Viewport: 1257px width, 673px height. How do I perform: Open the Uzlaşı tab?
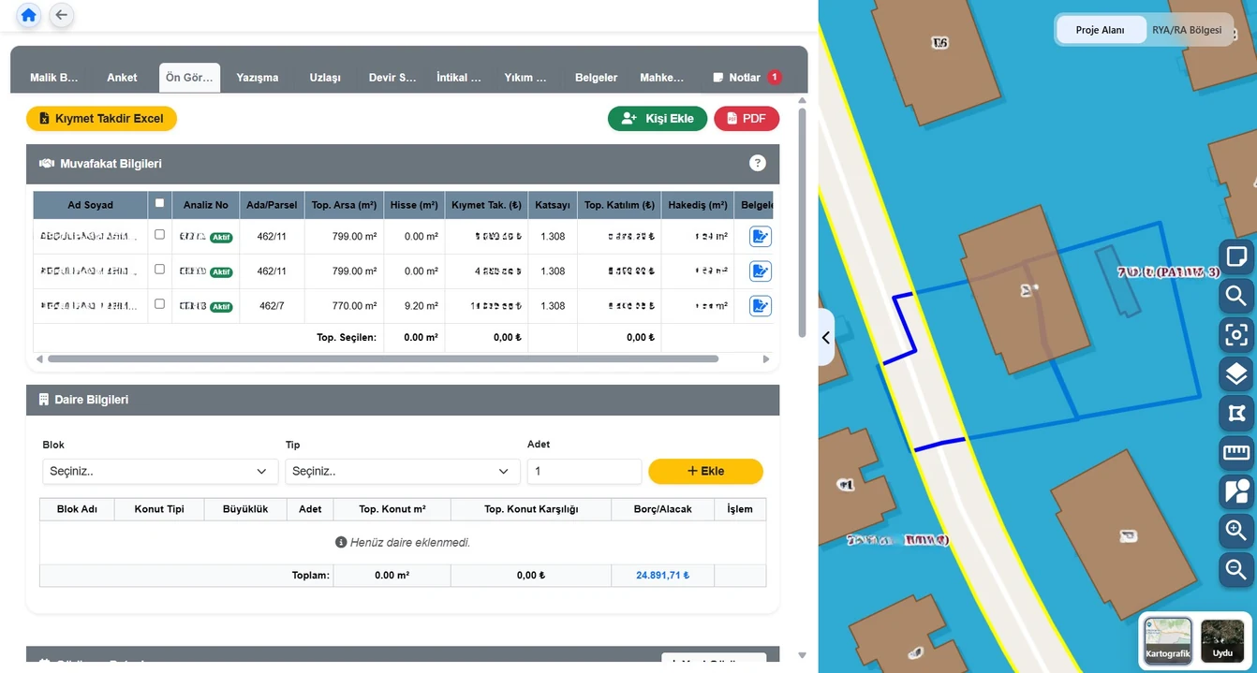click(325, 78)
